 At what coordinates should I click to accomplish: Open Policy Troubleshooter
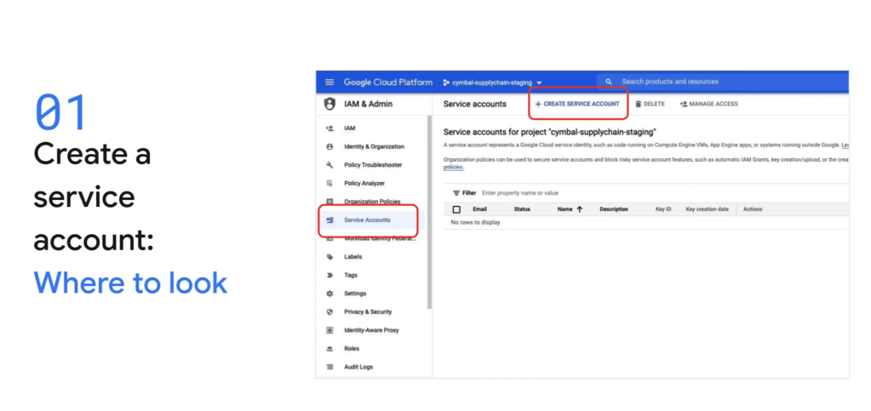click(373, 165)
